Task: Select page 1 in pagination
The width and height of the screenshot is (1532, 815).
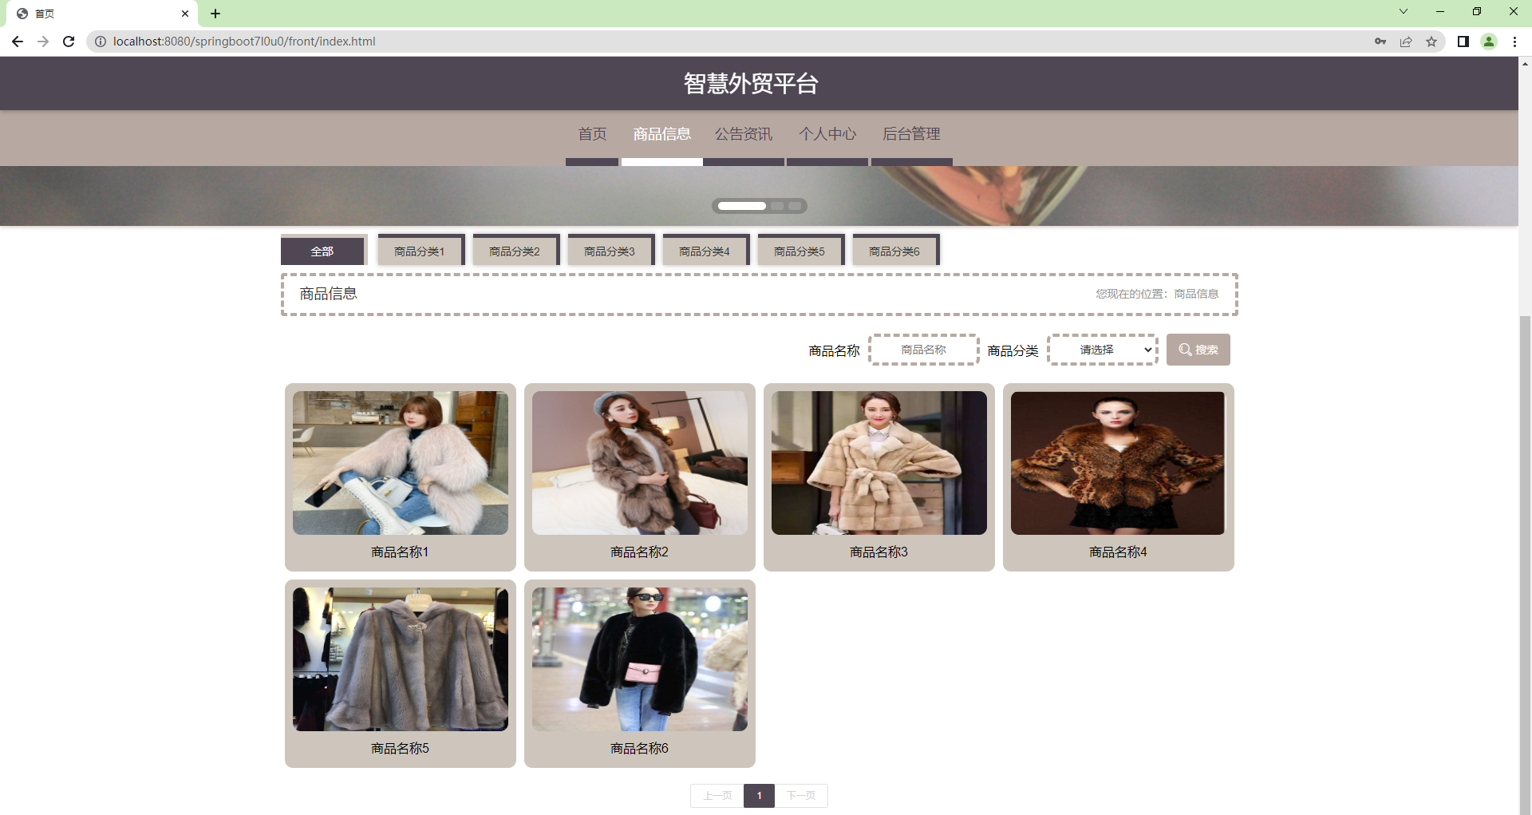Action: click(759, 796)
